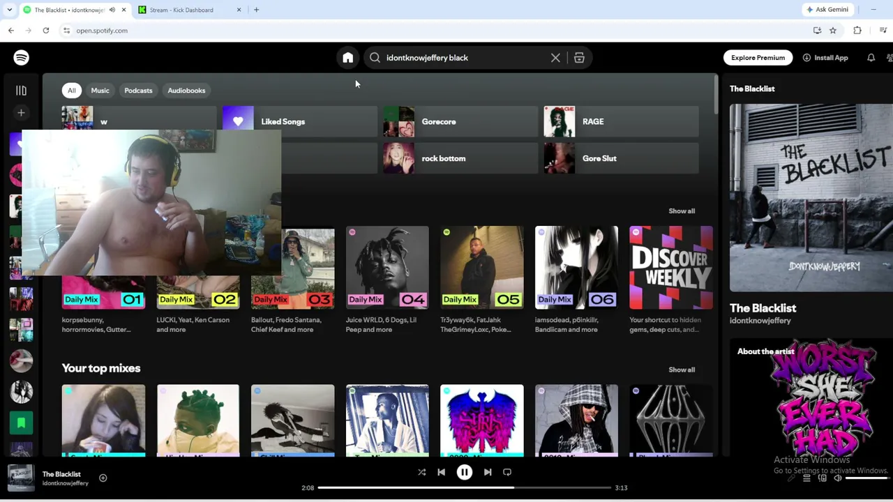Open the play queue icon
893x502 pixels.
point(806,478)
